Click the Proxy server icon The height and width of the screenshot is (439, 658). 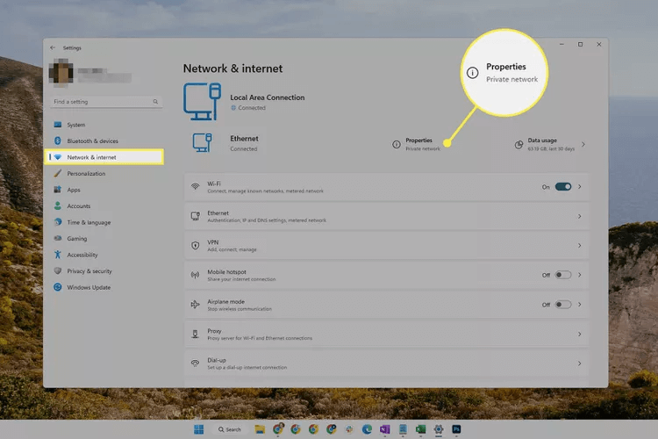click(195, 334)
